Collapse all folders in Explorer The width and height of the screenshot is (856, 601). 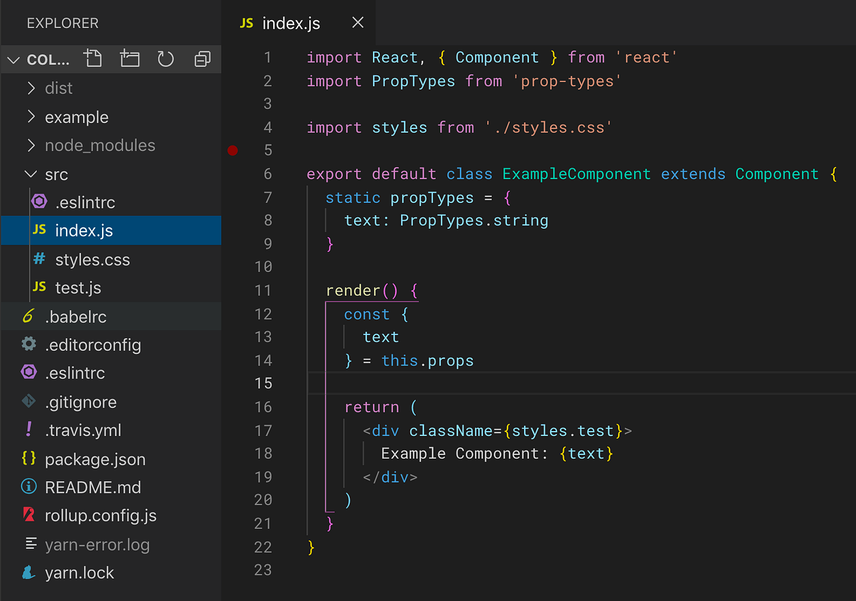pos(202,59)
